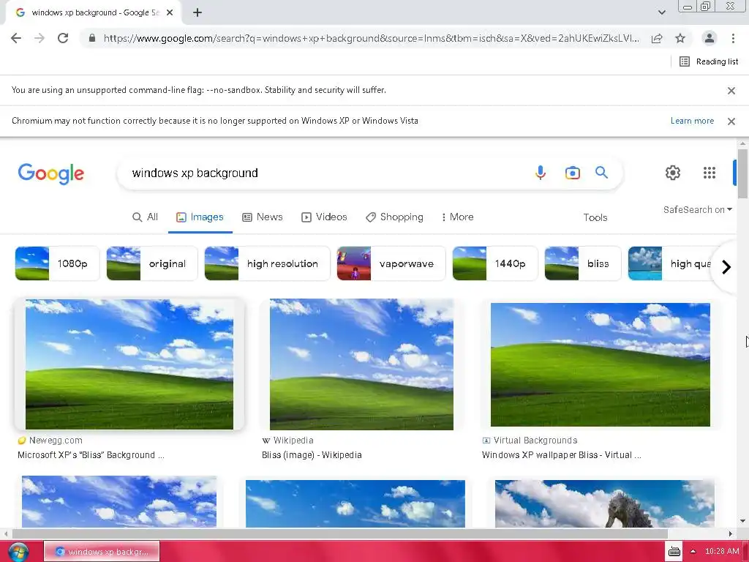Open Google quick settings gear
Viewport: 749px width, 562px height.
[x=673, y=173]
